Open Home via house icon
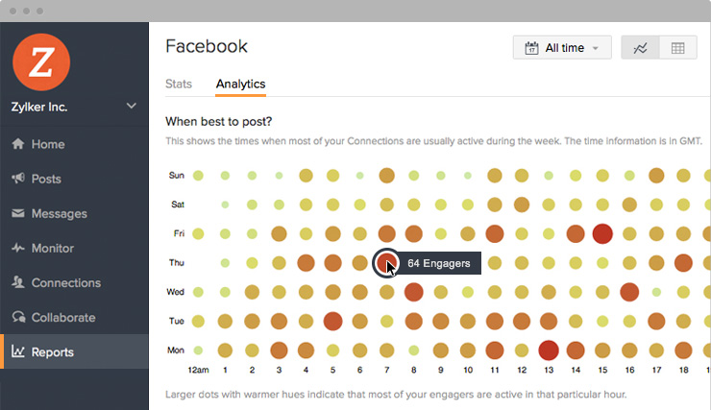The image size is (711, 410). [x=18, y=144]
